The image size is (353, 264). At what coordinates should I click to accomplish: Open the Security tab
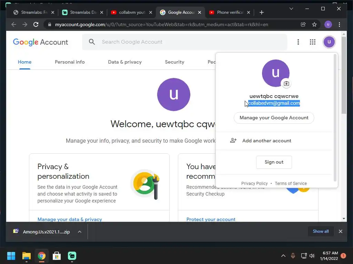(x=174, y=62)
